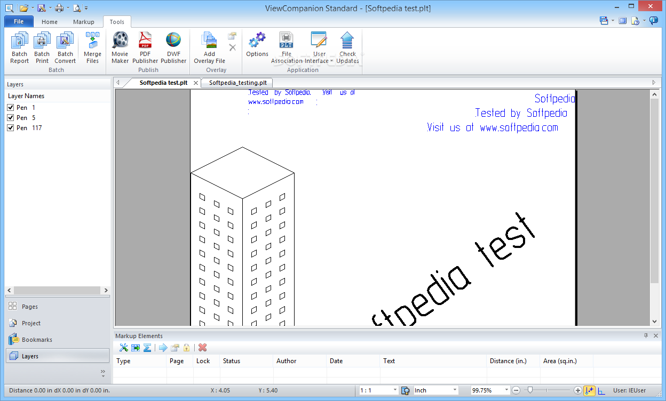The image size is (666, 401).
Task: Expand the open-file dropdown arrow in quick access
Action: click(32, 8)
